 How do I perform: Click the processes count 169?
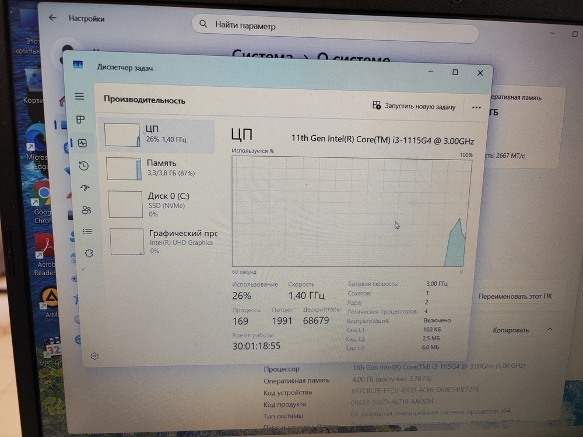[240, 320]
